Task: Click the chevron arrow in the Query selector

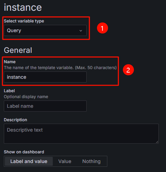Action: pos(81,31)
